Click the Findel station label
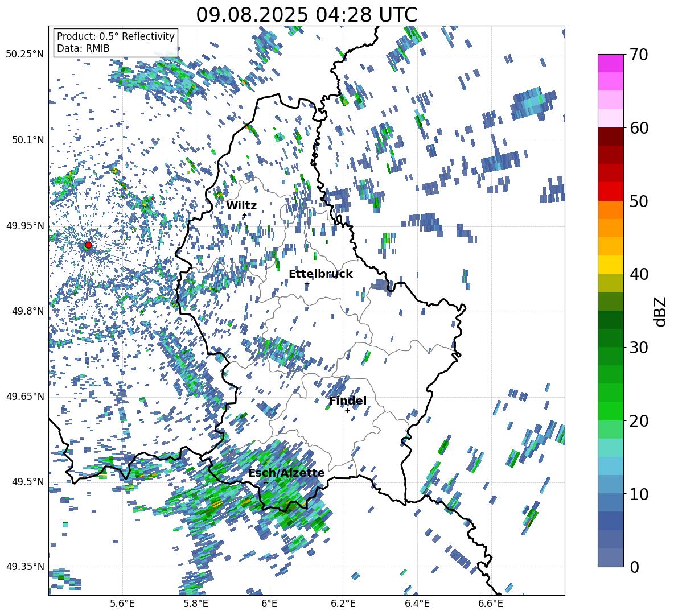 [x=348, y=401]
